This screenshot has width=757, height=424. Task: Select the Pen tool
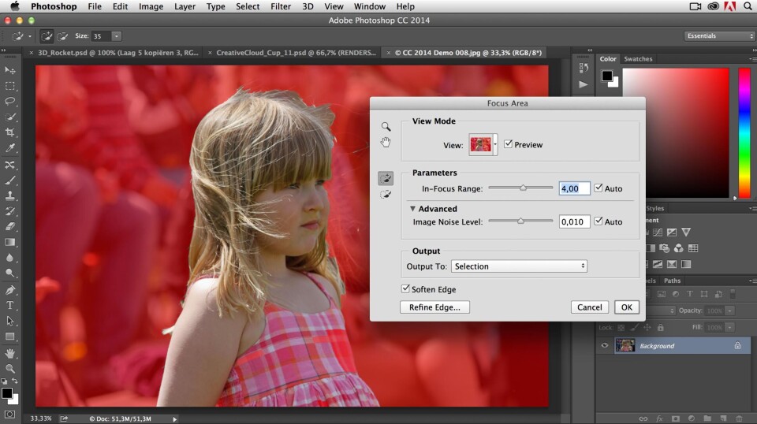tap(9, 290)
